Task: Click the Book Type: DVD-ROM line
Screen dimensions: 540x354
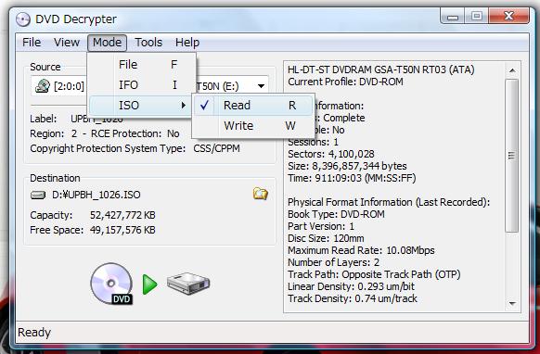Action: point(336,214)
